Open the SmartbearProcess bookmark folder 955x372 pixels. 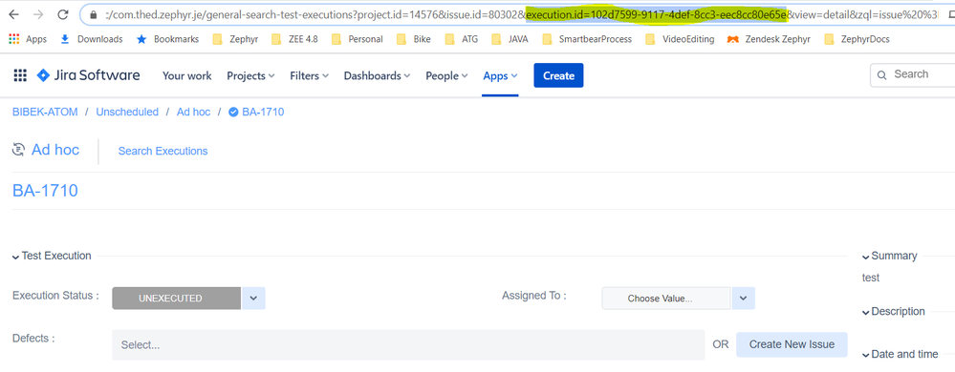587,39
